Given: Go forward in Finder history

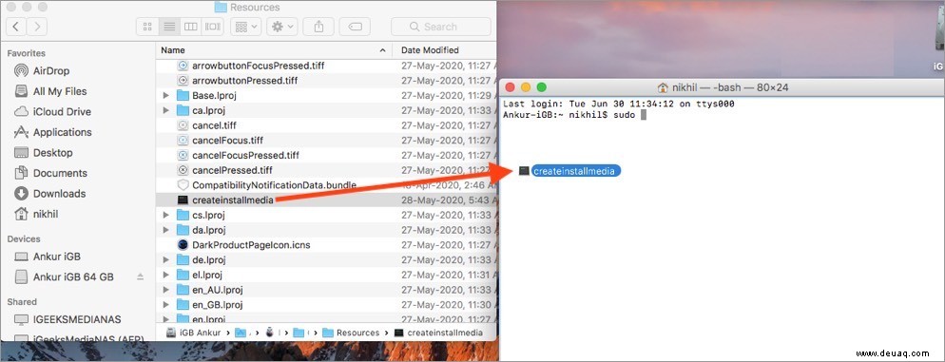Looking at the screenshot, I should [x=37, y=27].
